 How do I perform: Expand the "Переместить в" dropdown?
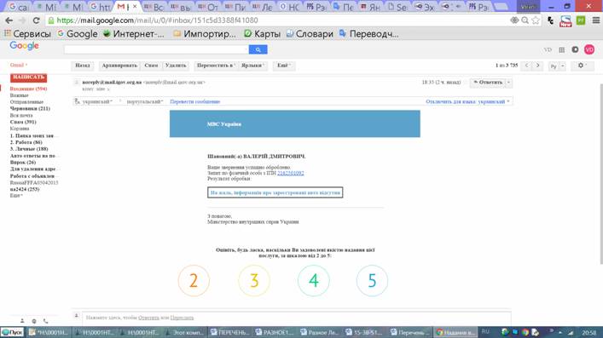pos(216,66)
